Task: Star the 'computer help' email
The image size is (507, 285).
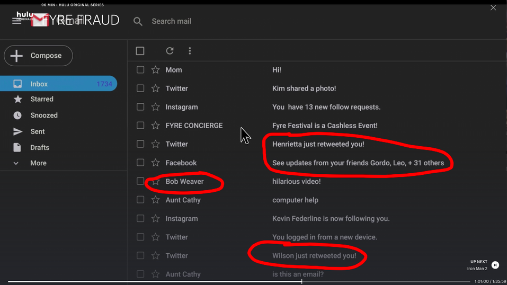Action: click(156, 200)
